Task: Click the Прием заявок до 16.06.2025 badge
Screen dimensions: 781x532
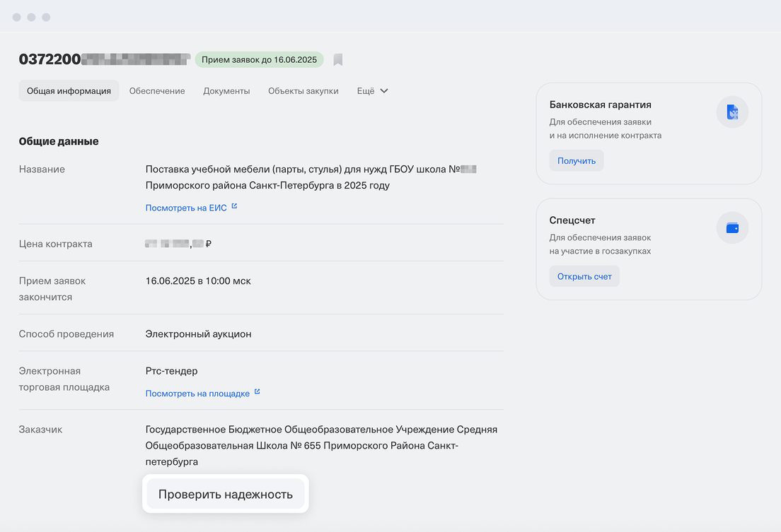Action: pyautogui.click(x=259, y=60)
